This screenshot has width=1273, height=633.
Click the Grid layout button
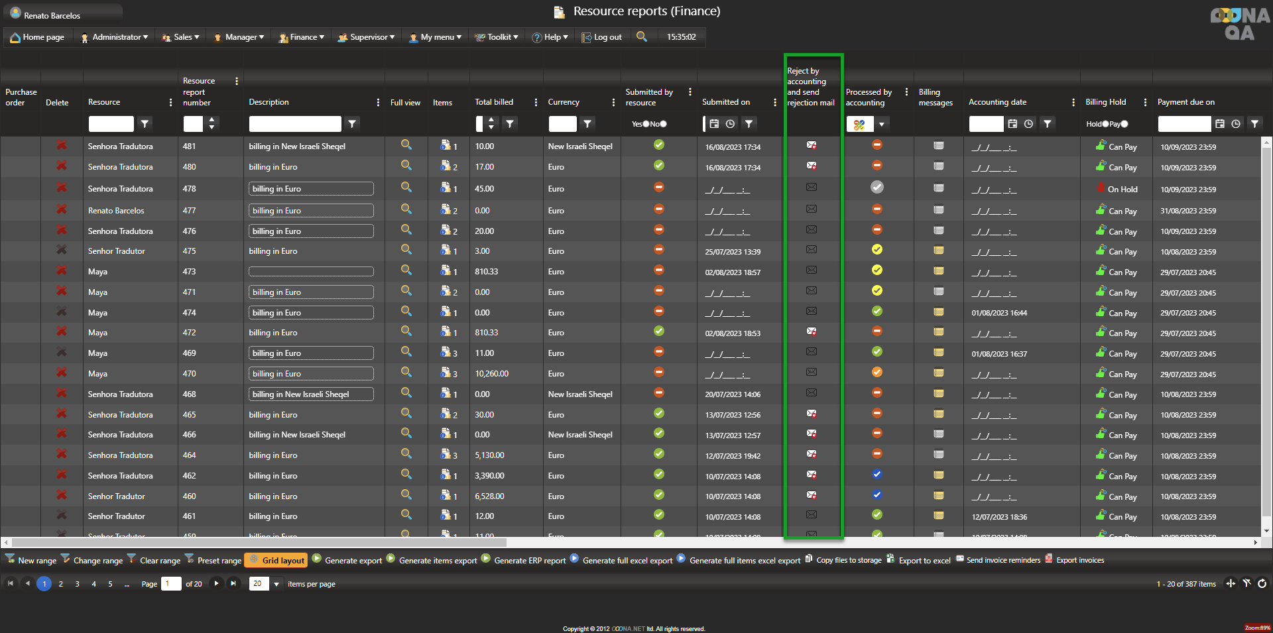(276, 560)
